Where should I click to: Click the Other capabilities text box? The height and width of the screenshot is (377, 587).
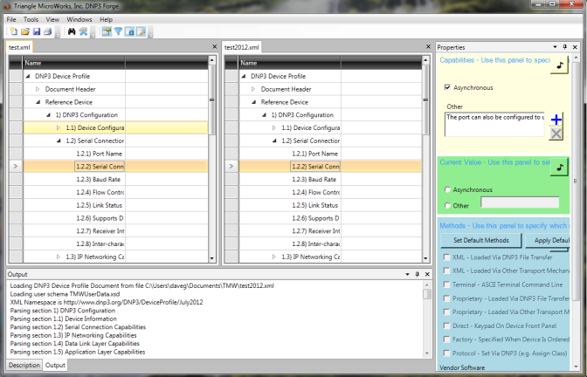pos(494,123)
